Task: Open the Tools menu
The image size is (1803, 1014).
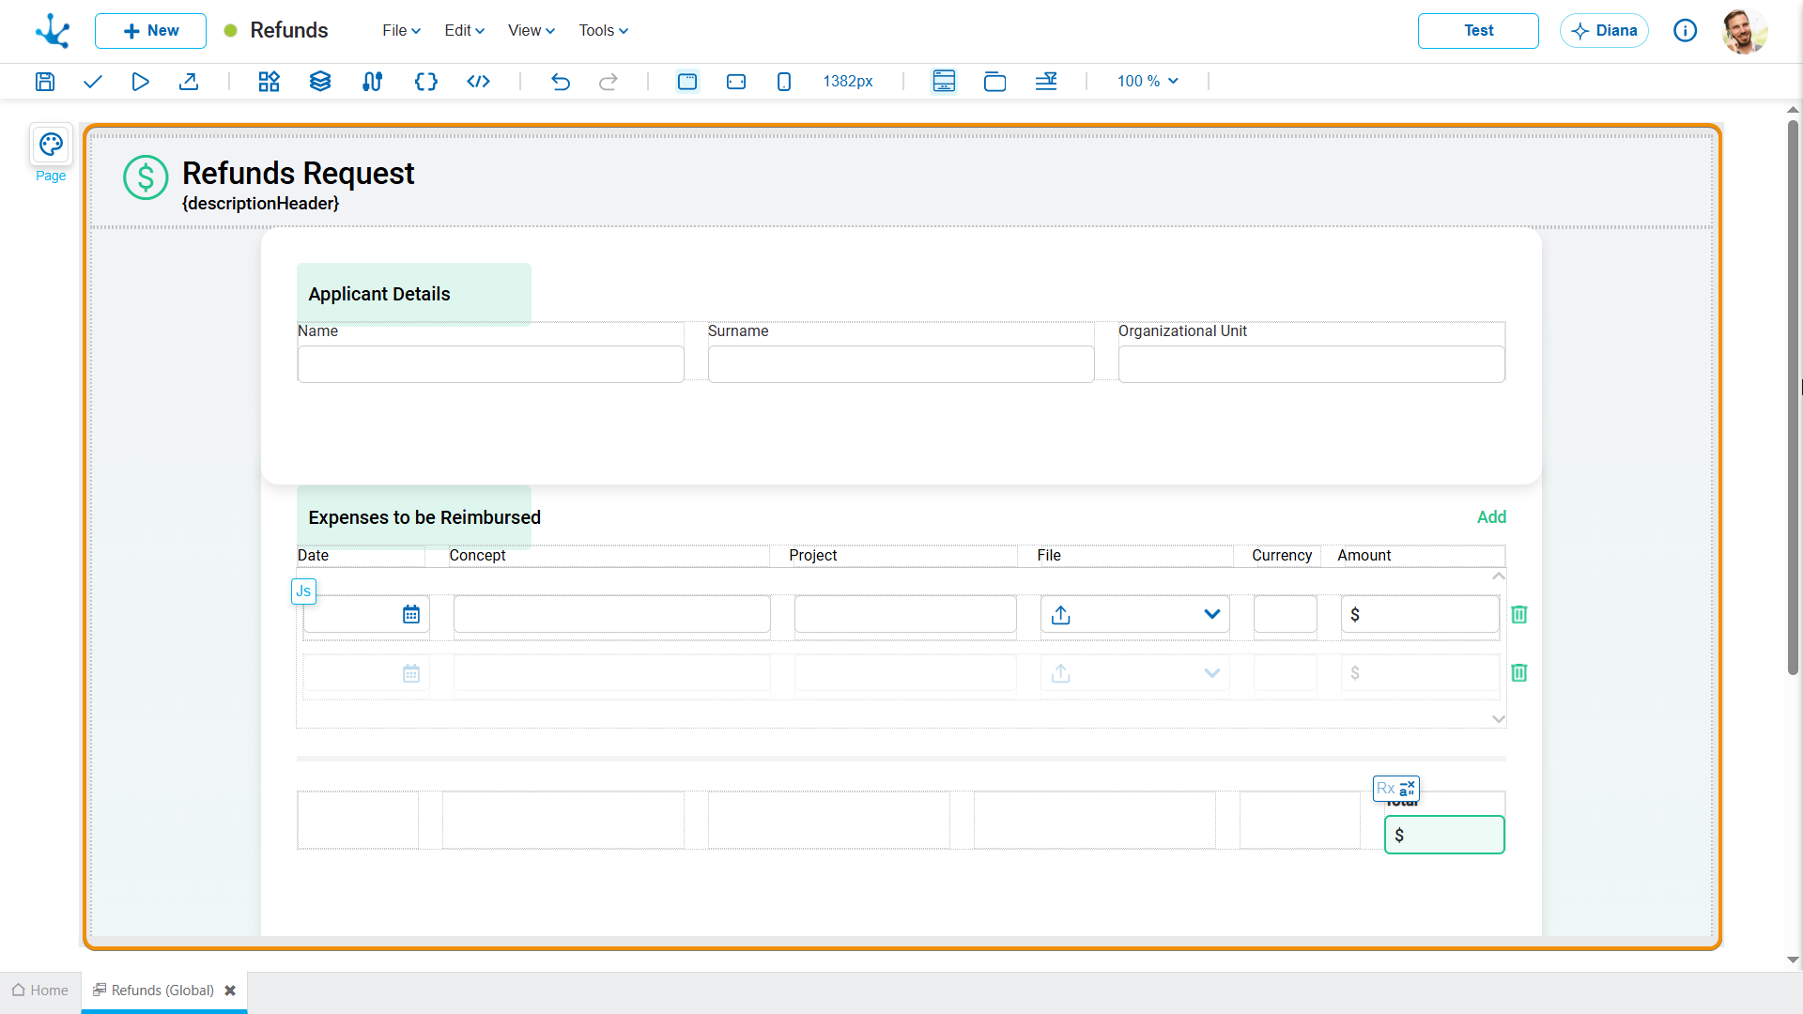Action: click(x=603, y=30)
